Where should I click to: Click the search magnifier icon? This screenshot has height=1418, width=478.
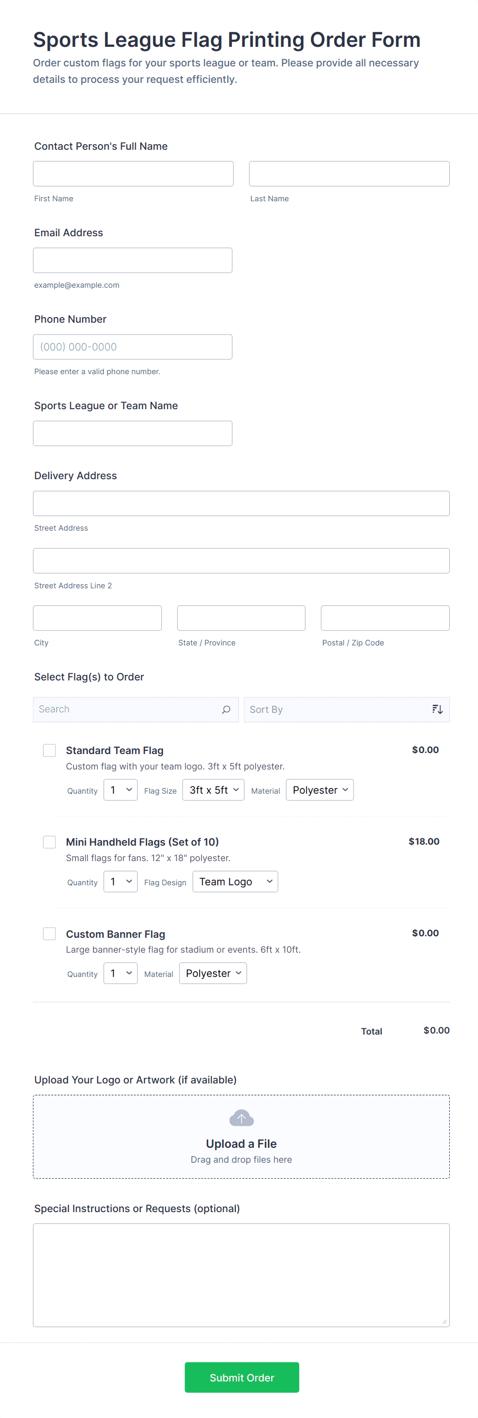[x=226, y=710]
